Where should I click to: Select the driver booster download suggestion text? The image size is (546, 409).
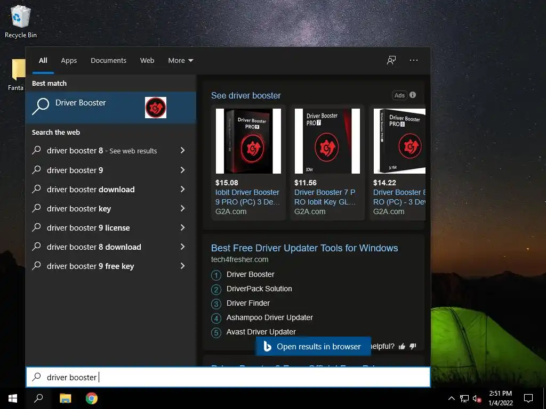tap(91, 189)
